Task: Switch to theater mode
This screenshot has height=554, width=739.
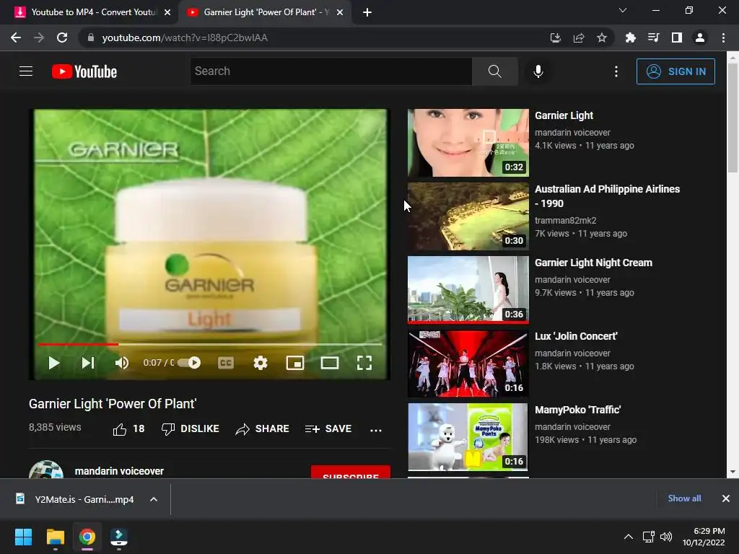Action: coord(329,363)
